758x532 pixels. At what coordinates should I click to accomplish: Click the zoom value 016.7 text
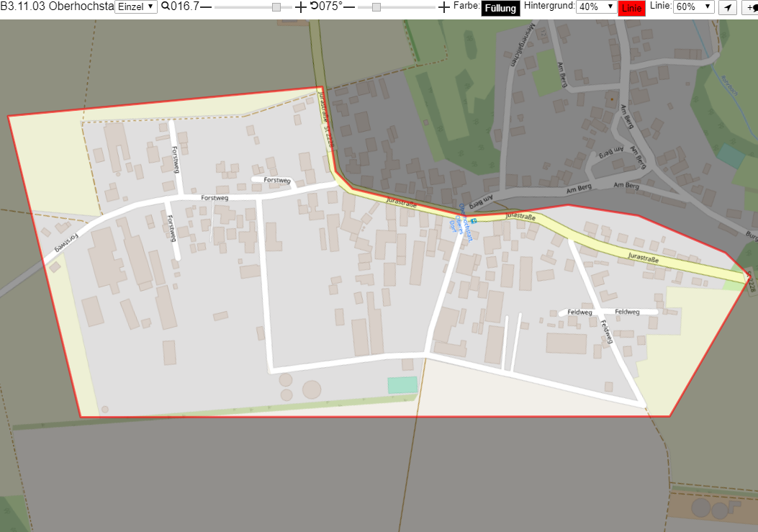[185, 6]
